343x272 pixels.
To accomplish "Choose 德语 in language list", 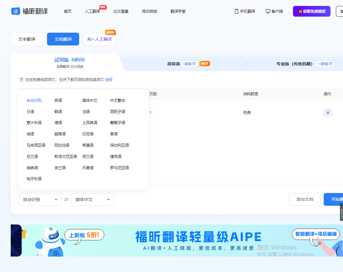I will click(58, 123).
